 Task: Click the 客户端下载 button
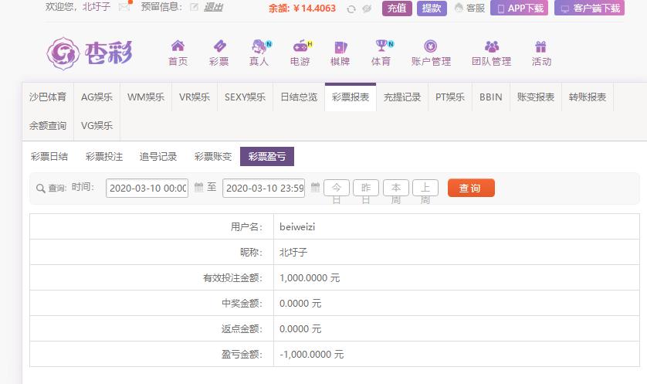(589, 8)
